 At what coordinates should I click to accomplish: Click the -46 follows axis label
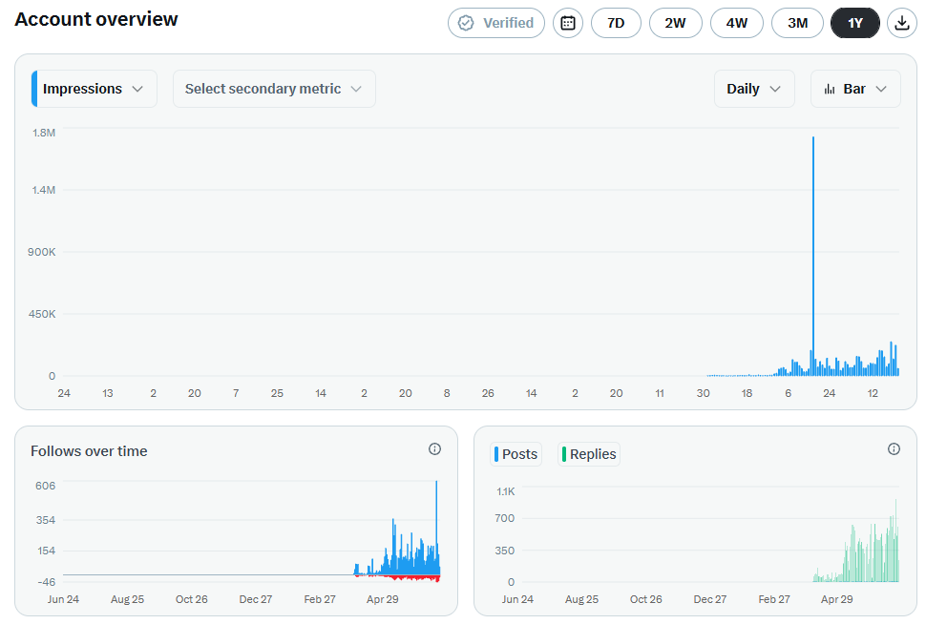tap(47, 582)
